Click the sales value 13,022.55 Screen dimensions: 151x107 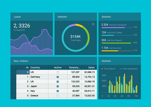(x=89, y=96)
